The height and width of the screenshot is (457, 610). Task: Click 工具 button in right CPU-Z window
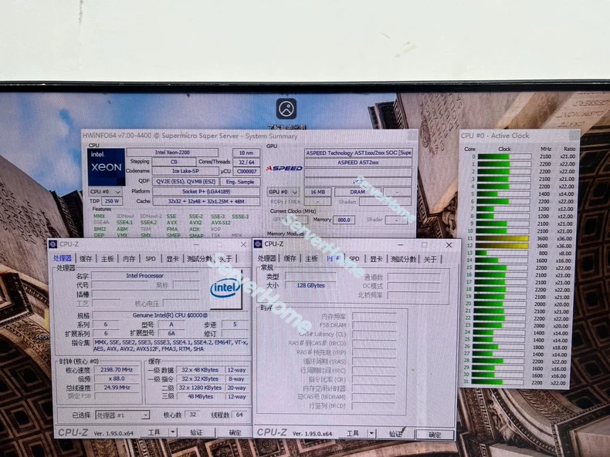[353, 433]
